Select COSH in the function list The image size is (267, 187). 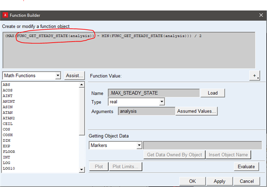click(8, 135)
